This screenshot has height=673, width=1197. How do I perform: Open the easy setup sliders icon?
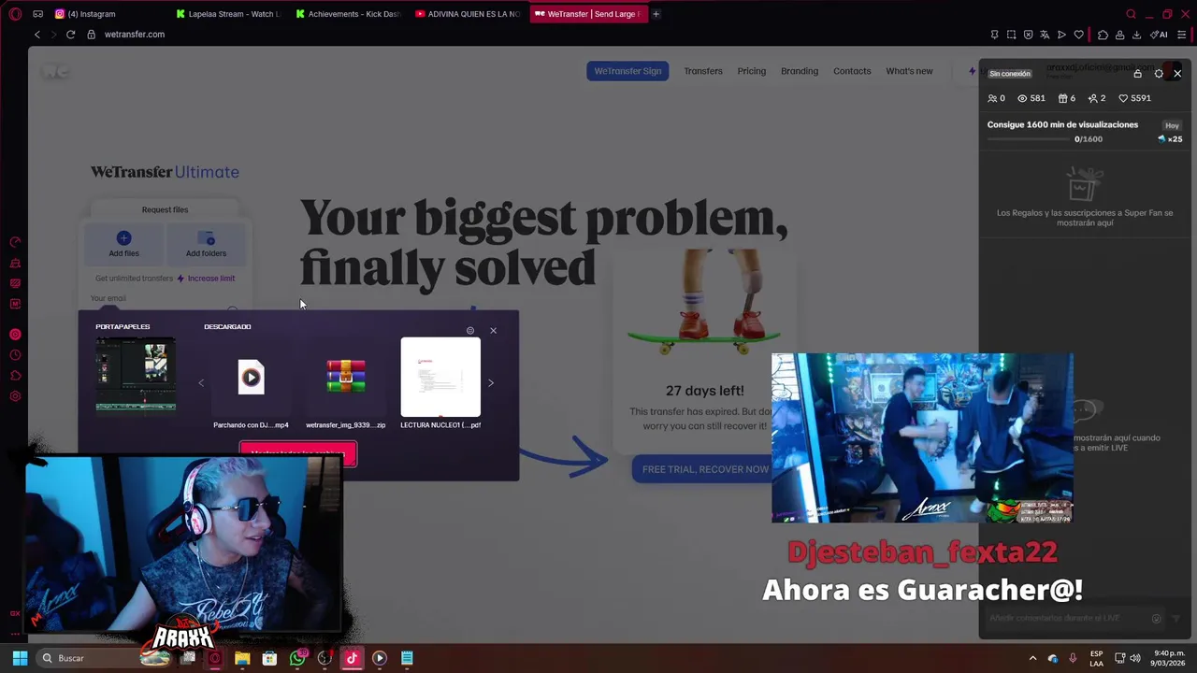1182,35
